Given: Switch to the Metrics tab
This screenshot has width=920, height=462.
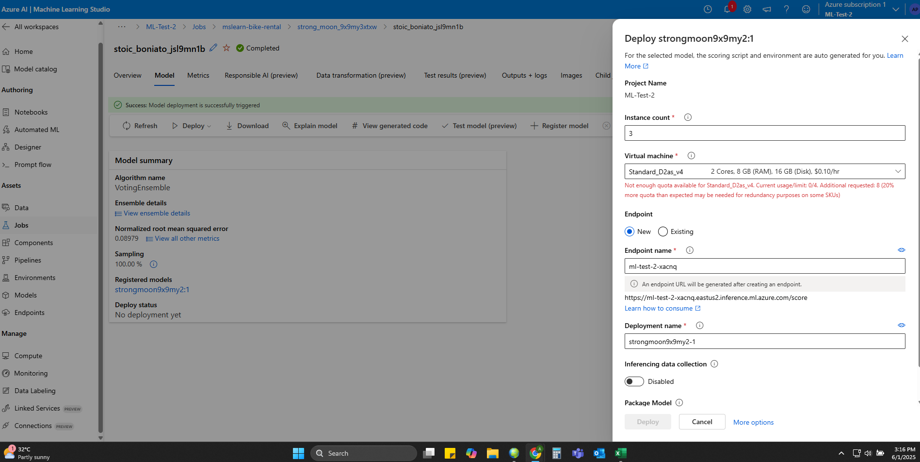Looking at the screenshot, I should (198, 75).
